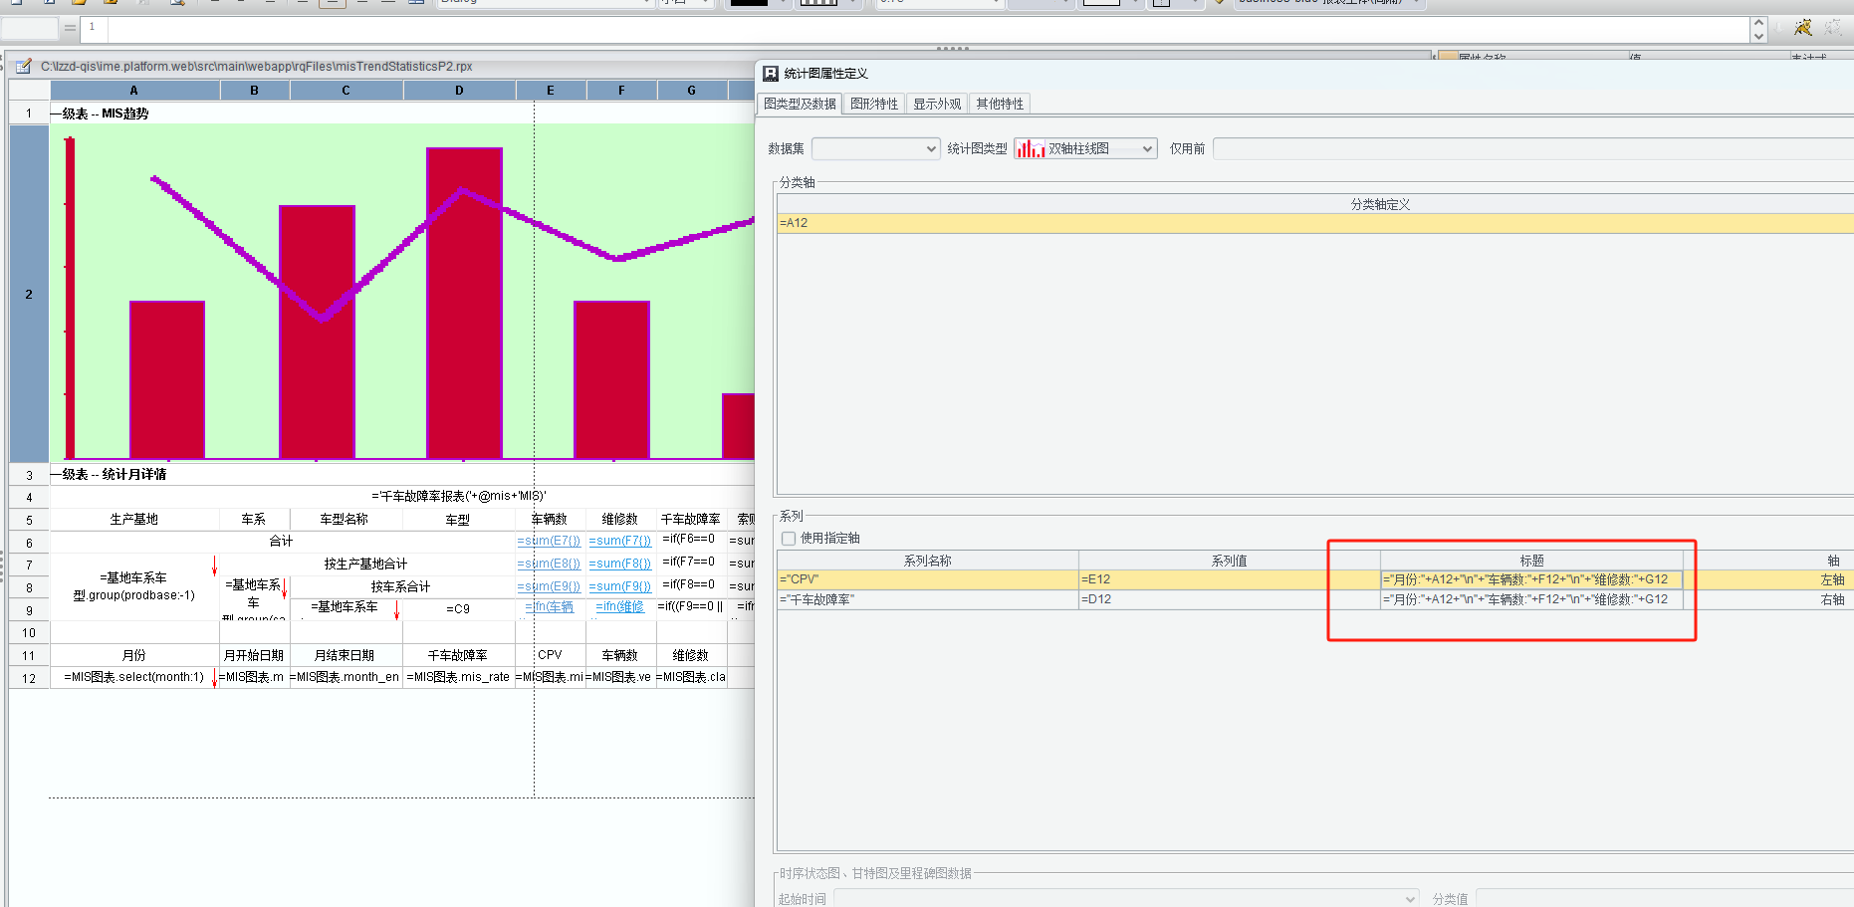Select the "CPV" series name cell
The height and width of the screenshot is (907, 1854).
927,579
